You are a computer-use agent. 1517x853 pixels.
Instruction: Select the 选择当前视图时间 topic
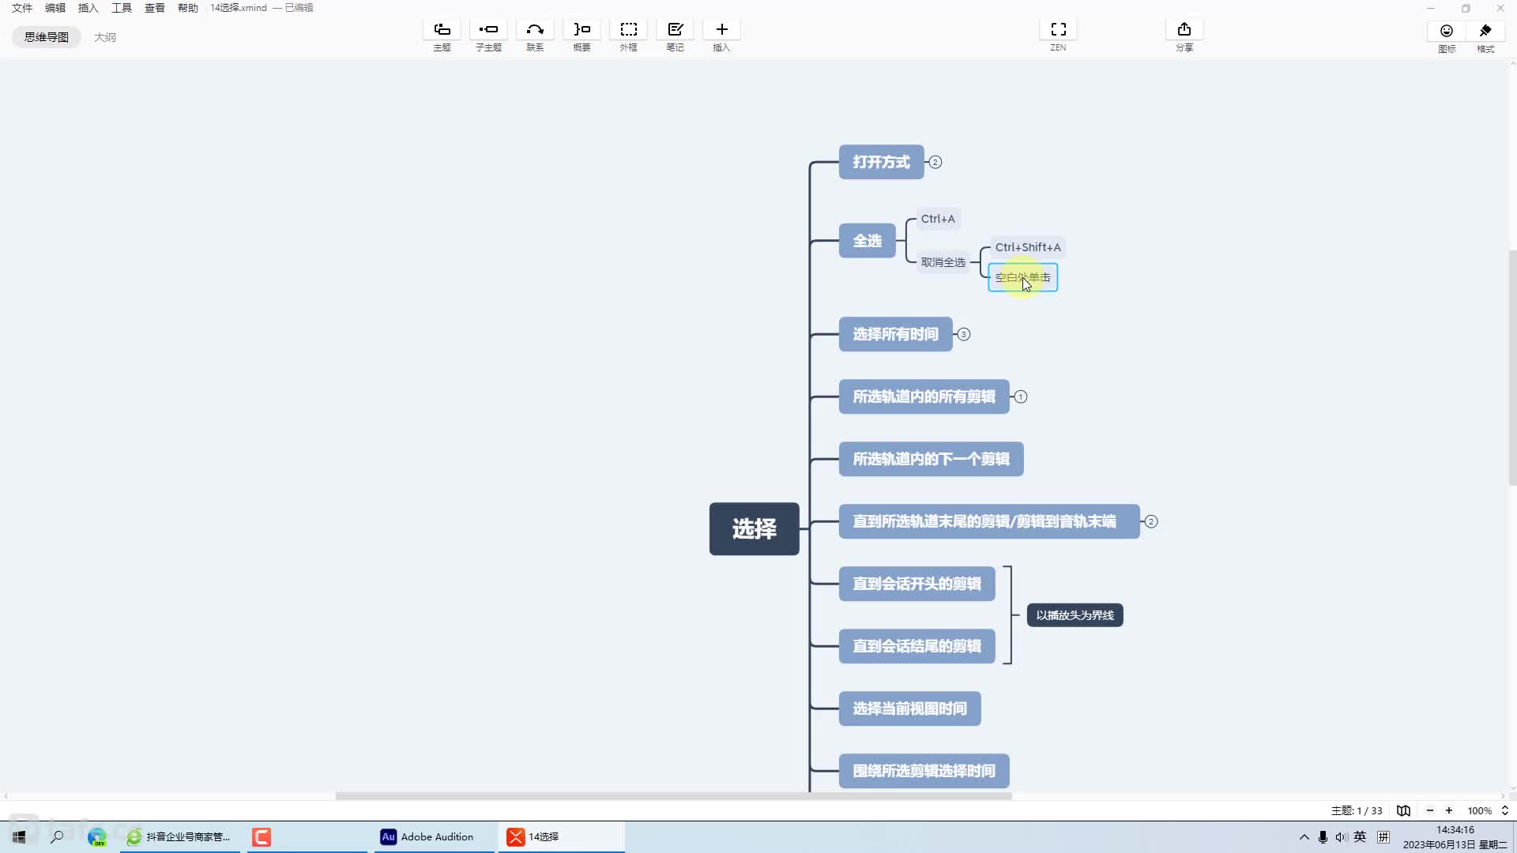coord(909,708)
